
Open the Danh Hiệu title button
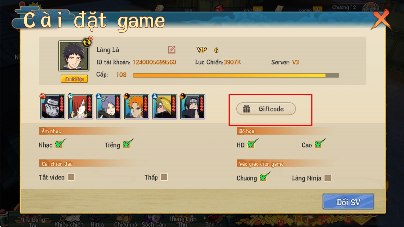tap(74, 79)
